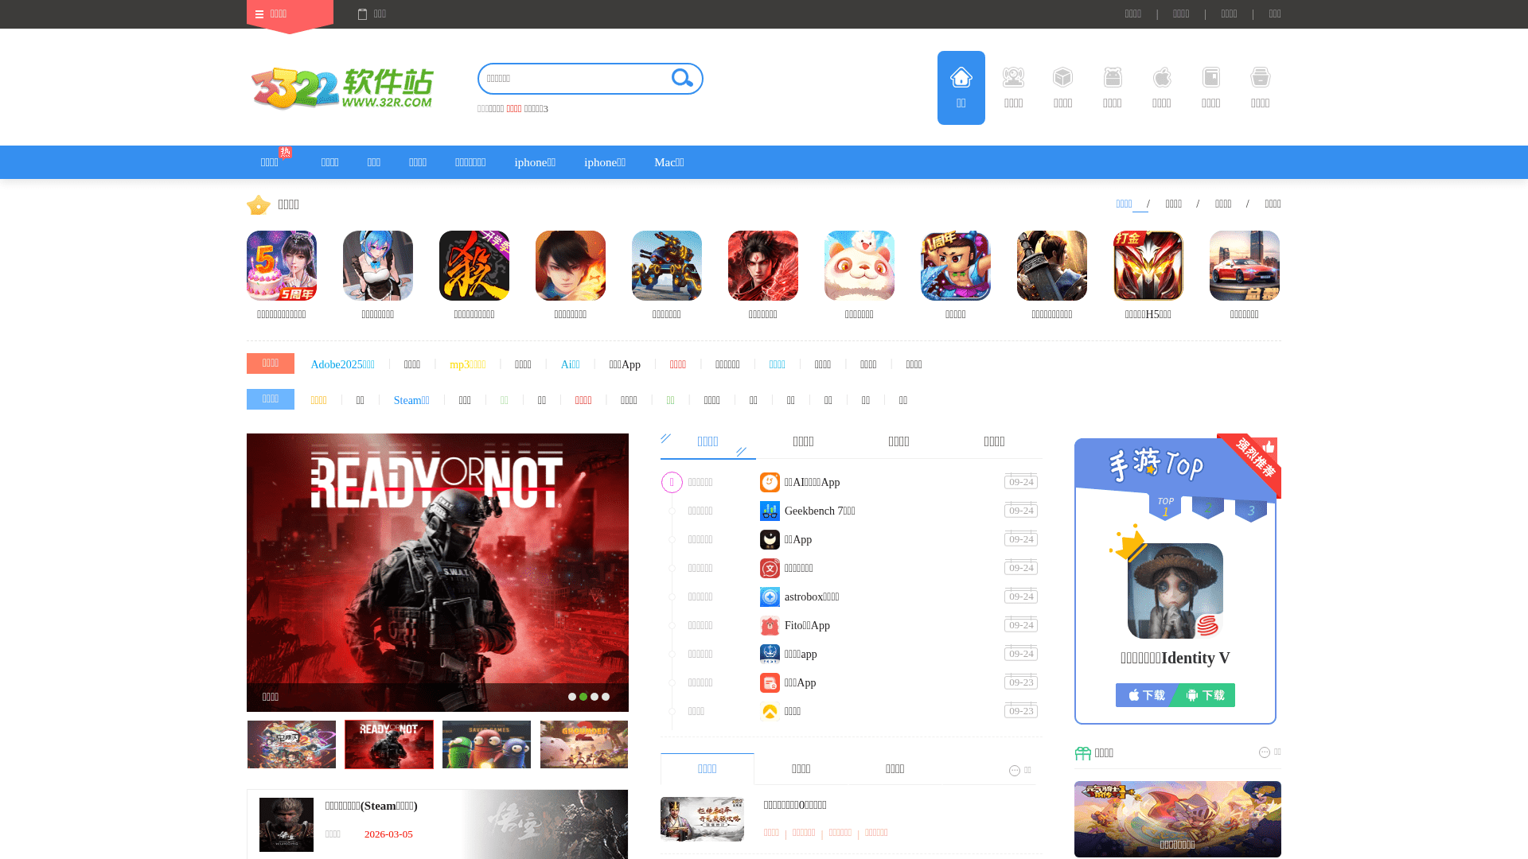Open the cube software category icon
1528x859 pixels.
[x=1062, y=77]
